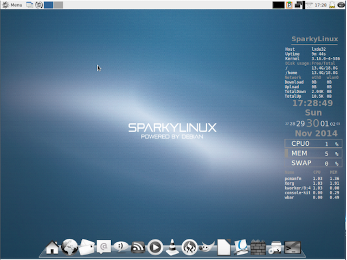
Task: Click the SparkyLinux conky heading
Action: (x=314, y=39)
